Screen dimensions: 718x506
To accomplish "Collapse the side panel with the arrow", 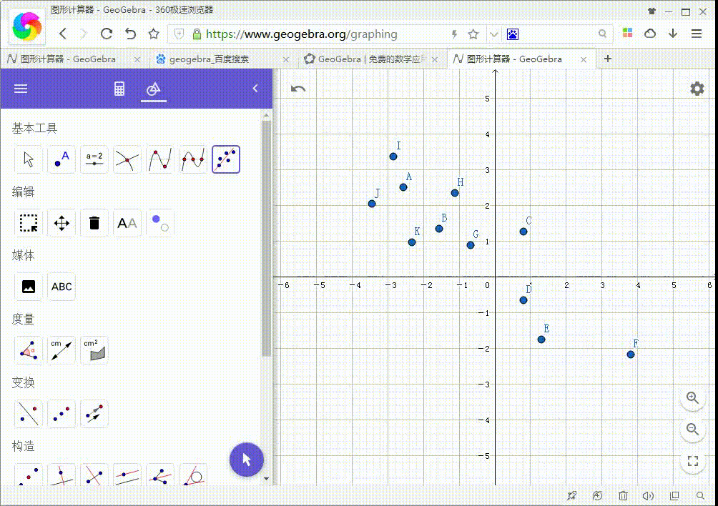I will [x=255, y=89].
